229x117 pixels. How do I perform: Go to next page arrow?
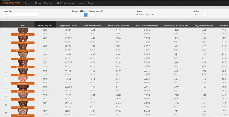[93, 15]
